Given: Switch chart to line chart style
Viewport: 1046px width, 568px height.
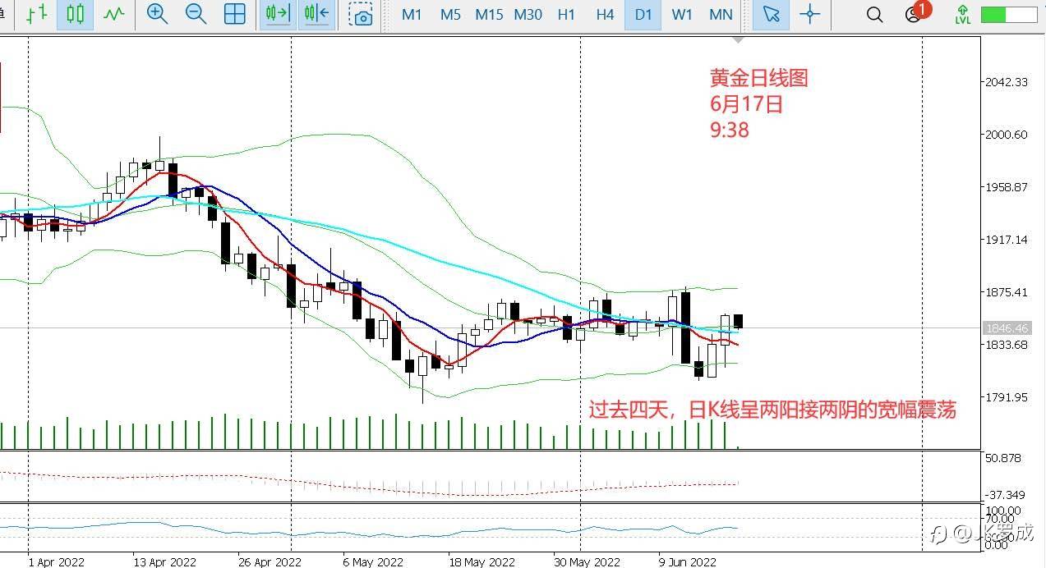Looking at the screenshot, I should click(113, 14).
